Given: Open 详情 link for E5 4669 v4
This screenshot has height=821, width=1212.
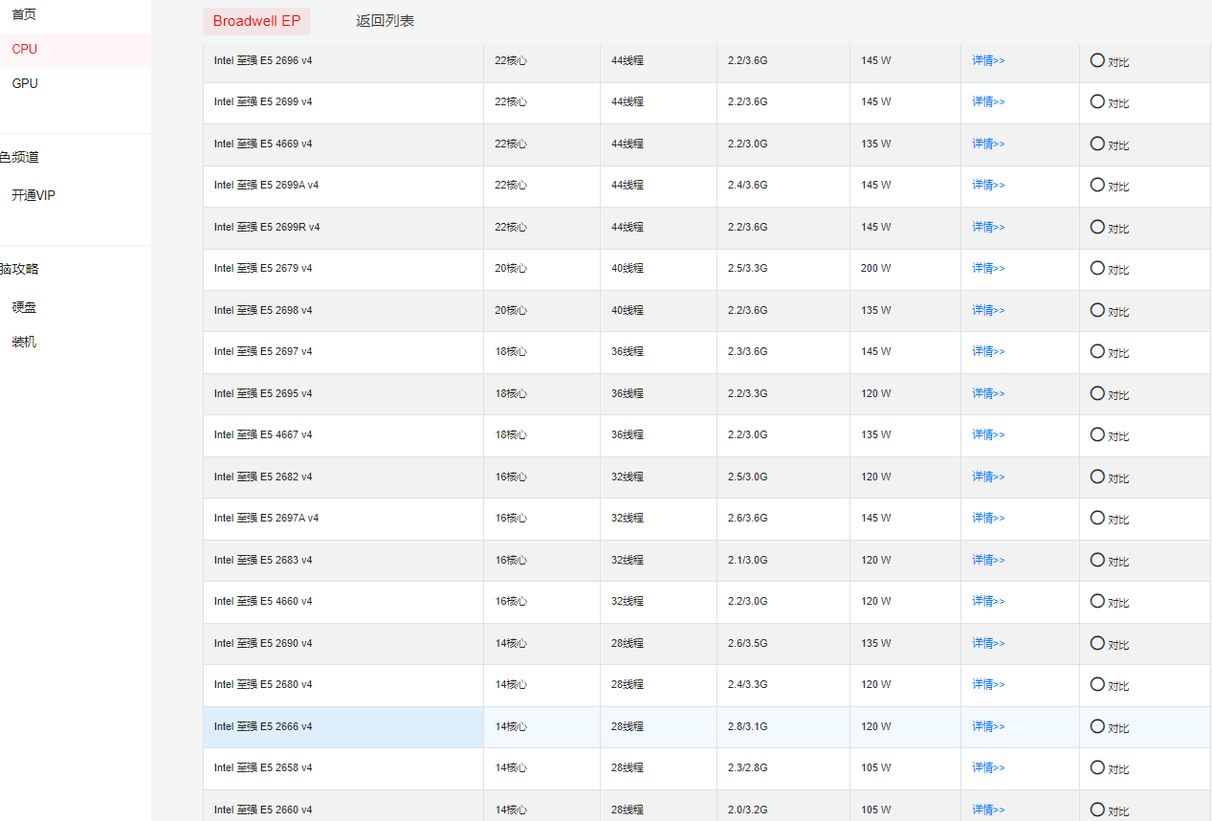Looking at the screenshot, I should [988, 144].
